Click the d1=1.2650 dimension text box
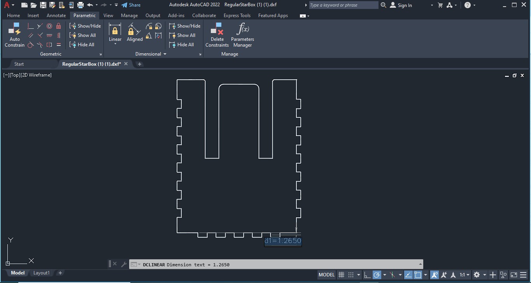This screenshot has width=531, height=283. coord(283,241)
